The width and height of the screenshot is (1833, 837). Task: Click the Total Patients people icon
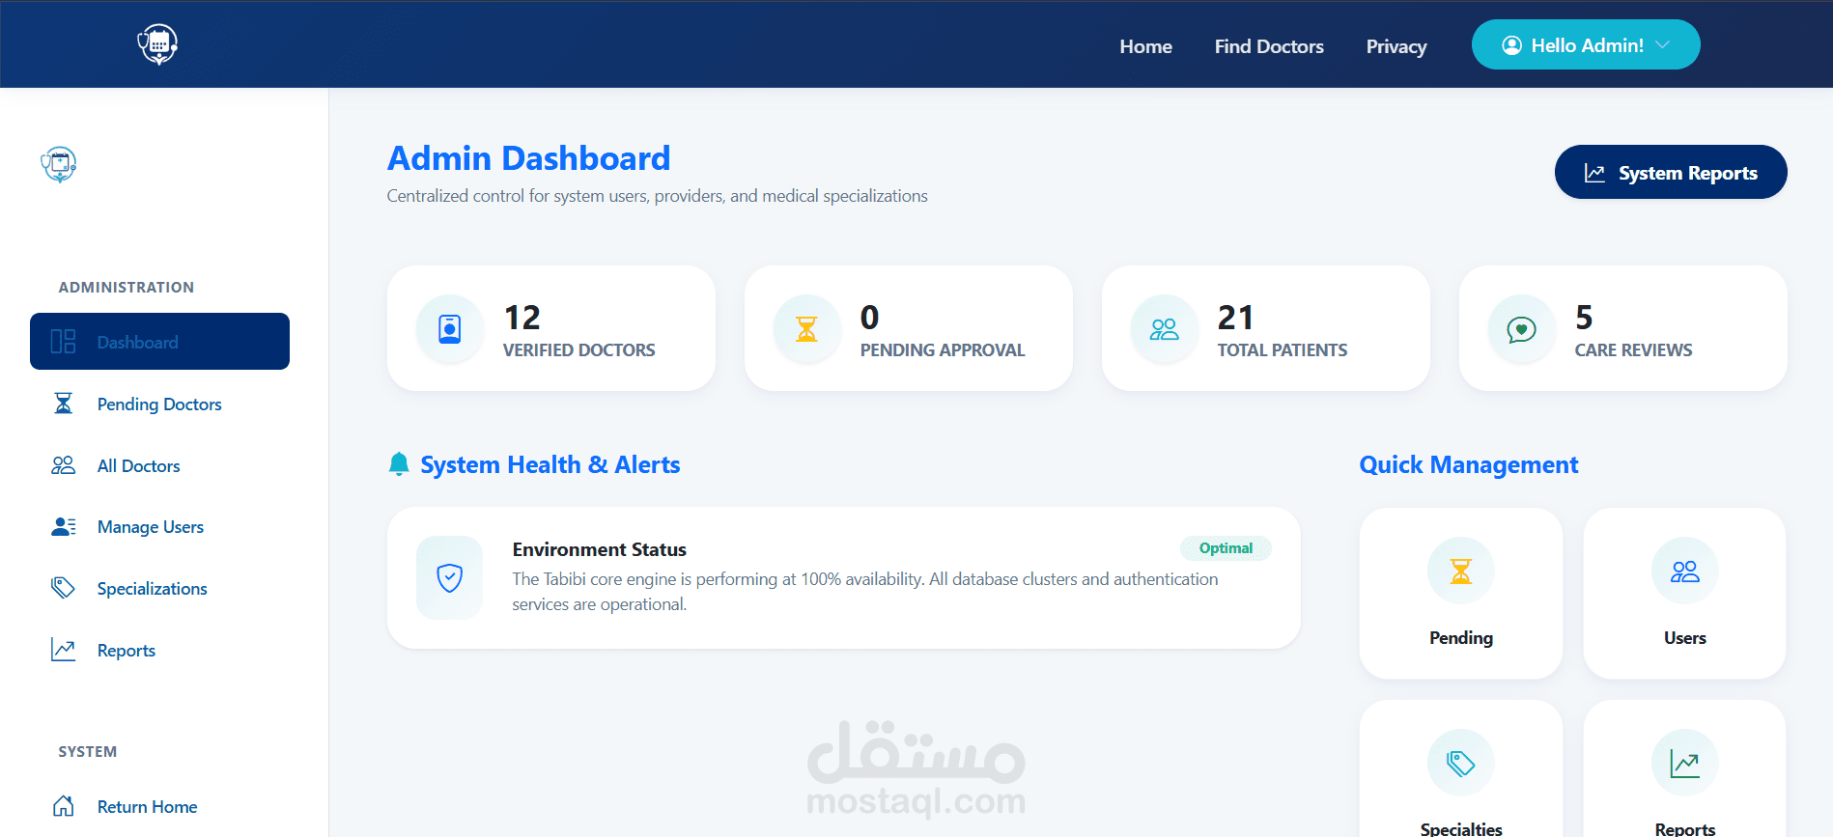[1165, 329]
